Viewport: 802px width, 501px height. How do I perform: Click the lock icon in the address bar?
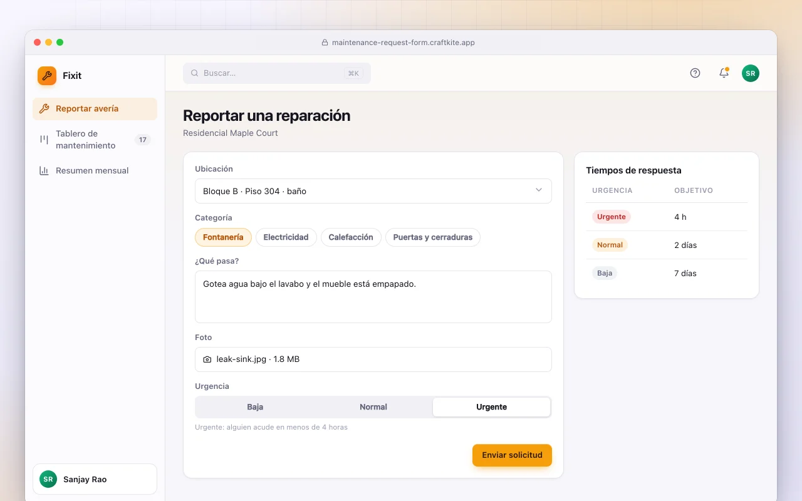[x=325, y=43]
